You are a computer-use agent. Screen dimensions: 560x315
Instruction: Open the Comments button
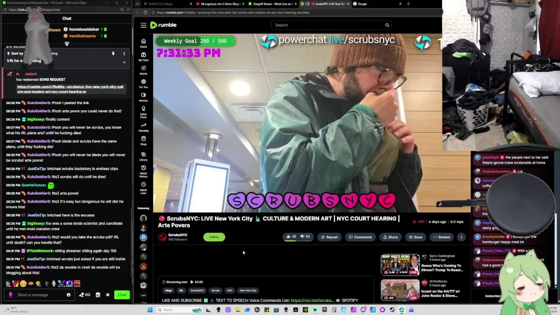[360, 237]
